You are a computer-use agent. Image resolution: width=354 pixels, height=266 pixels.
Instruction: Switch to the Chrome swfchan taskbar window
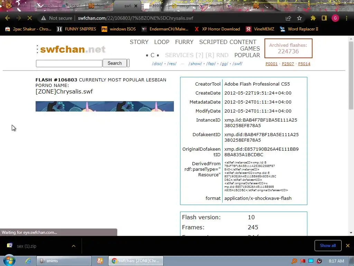(136, 261)
